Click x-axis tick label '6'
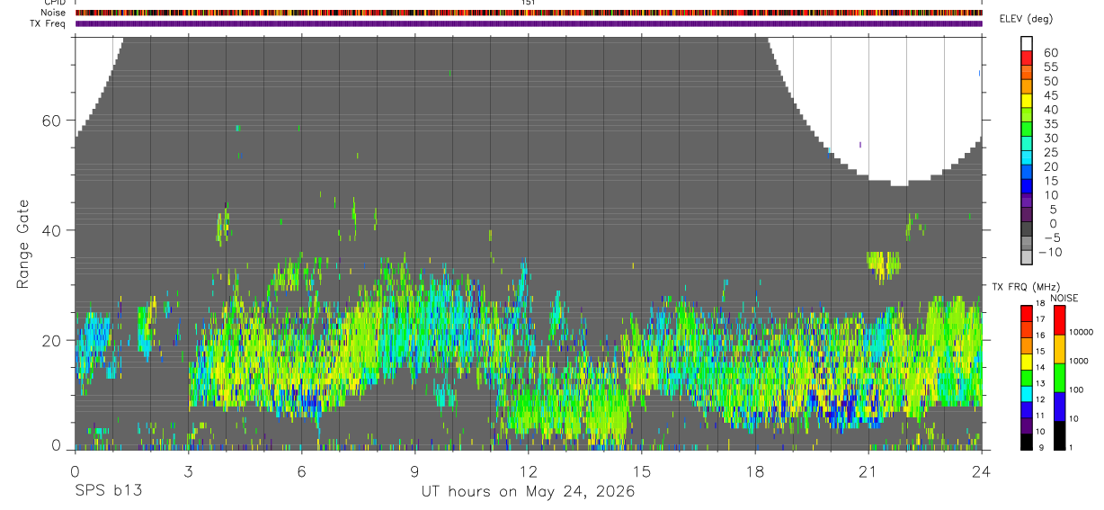This screenshot has width=1104, height=510. point(301,471)
